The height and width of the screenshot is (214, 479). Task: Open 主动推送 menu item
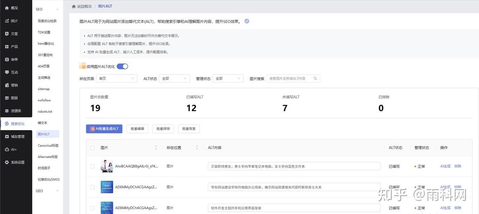pos(44,77)
